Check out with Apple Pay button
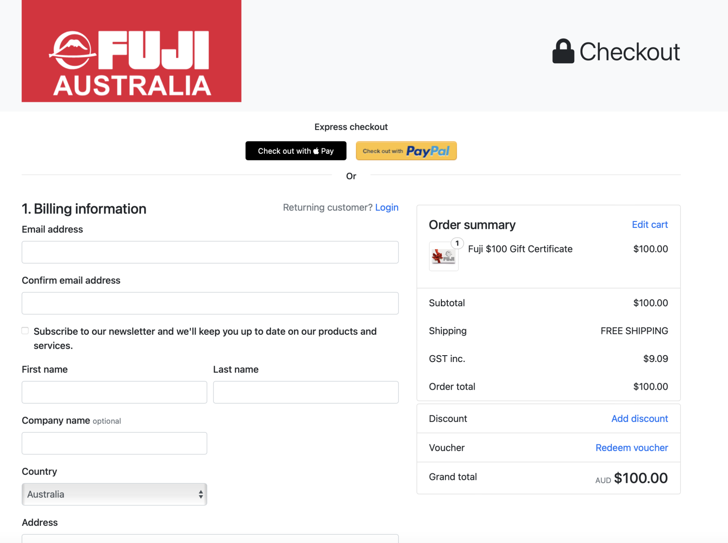Screen dimensions: 728x543 click(296, 151)
